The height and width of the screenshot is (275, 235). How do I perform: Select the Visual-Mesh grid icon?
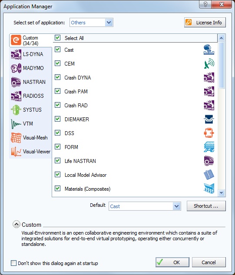coord(16,138)
